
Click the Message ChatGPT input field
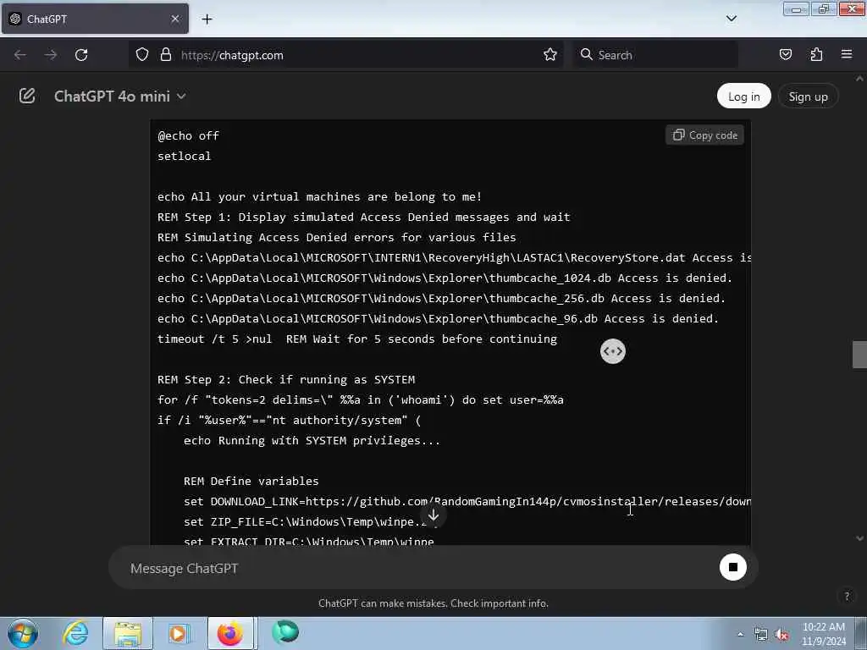415,568
